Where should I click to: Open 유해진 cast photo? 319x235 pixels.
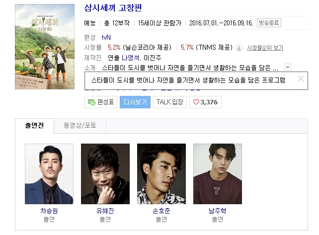point(105,174)
